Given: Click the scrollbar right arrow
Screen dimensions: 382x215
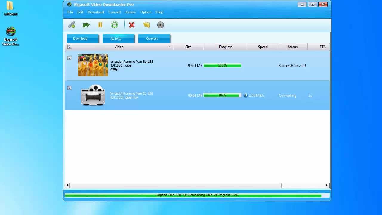Looking at the screenshot, I should pos(327,185).
